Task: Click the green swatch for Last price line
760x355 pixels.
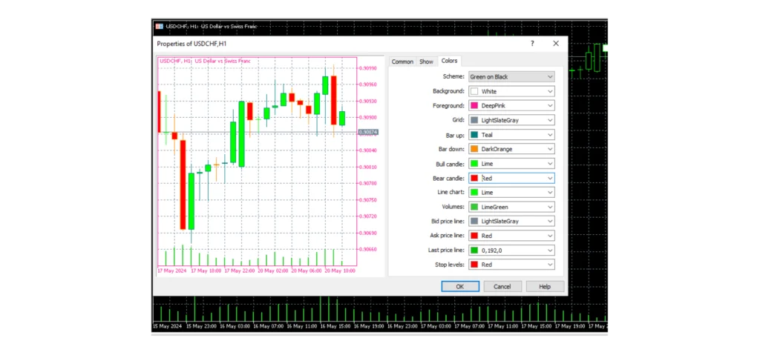Action: click(474, 251)
